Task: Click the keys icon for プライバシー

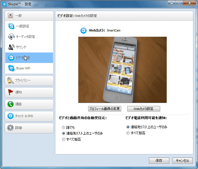Action: (10, 80)
